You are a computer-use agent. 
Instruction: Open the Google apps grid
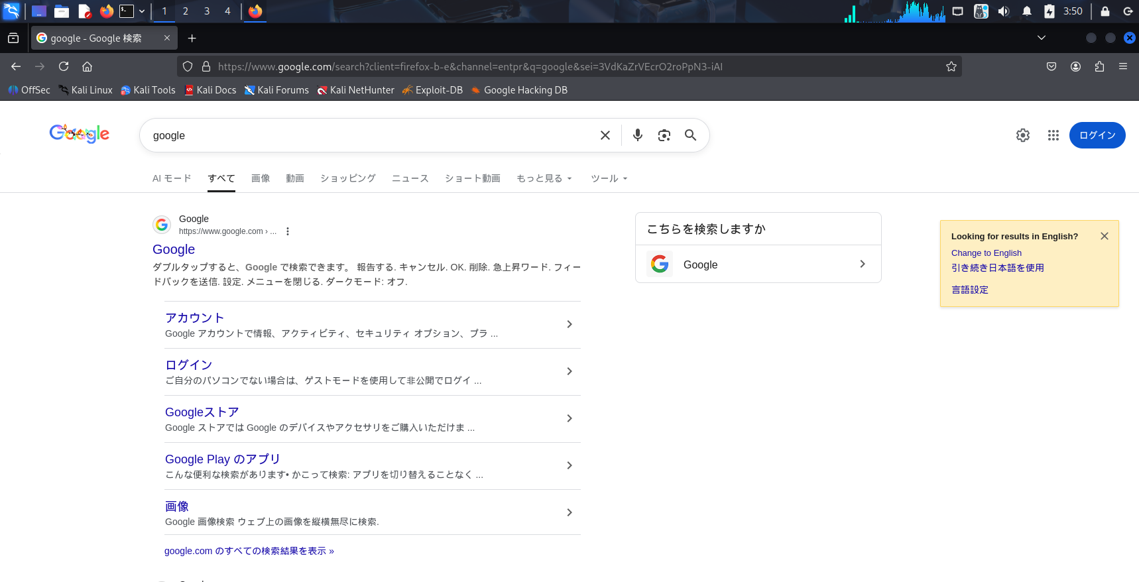[1053, 135]
